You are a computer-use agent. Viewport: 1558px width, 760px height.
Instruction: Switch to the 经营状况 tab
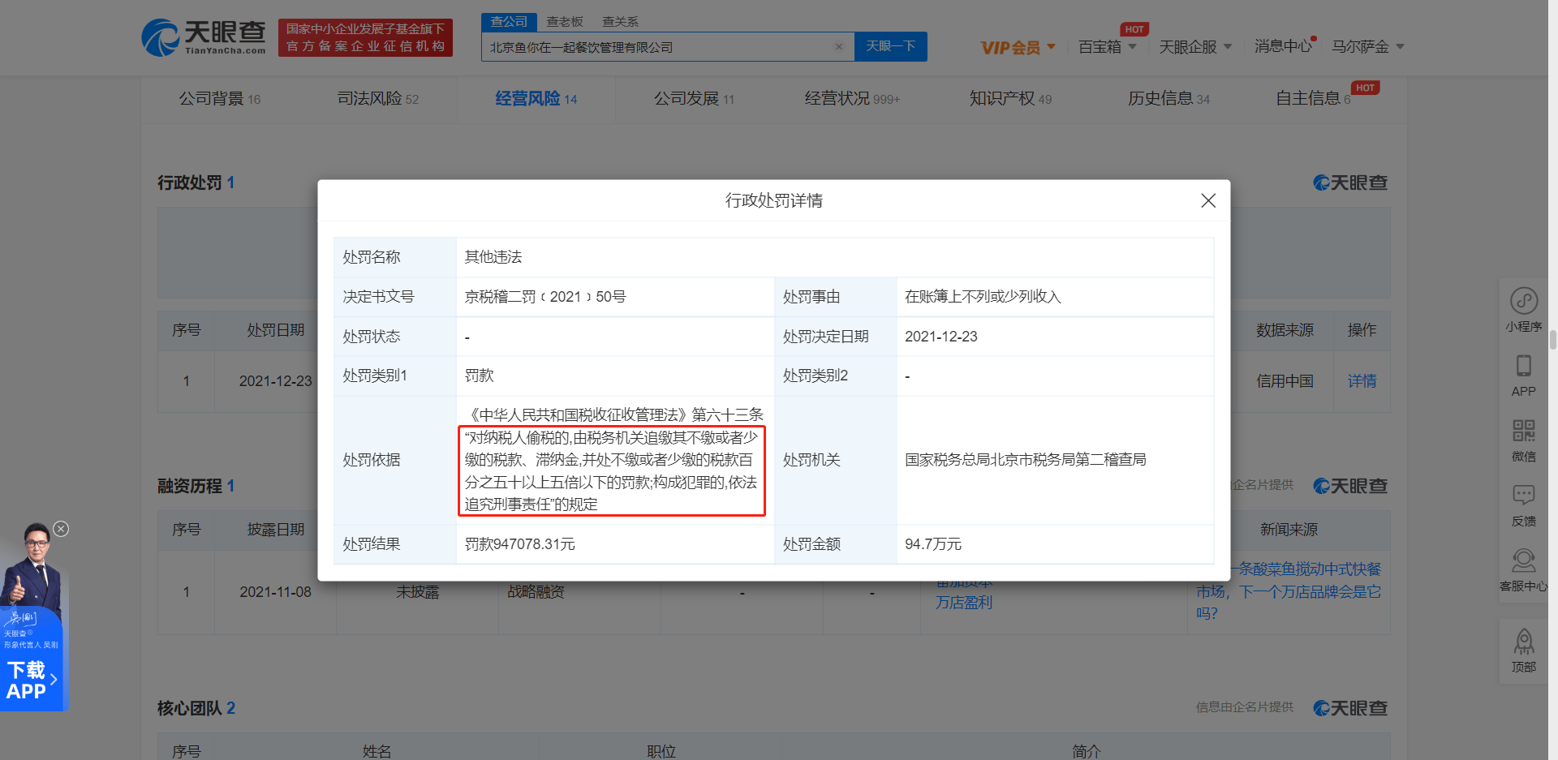pyautogui.click(x=852, y=99)
